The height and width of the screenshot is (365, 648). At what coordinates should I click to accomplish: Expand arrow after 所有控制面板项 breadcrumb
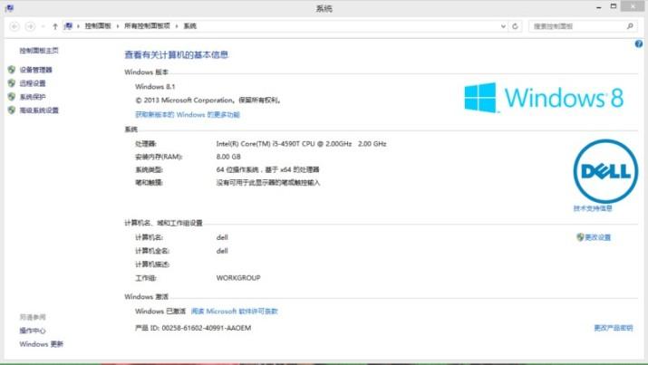tap(177, 26)
